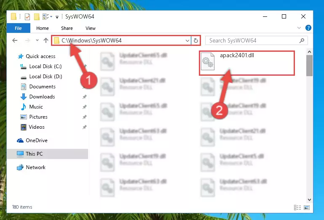The width and height of the screenshot is (324, 220).
Task: Click the magnifier search icon
Action: 302,40
